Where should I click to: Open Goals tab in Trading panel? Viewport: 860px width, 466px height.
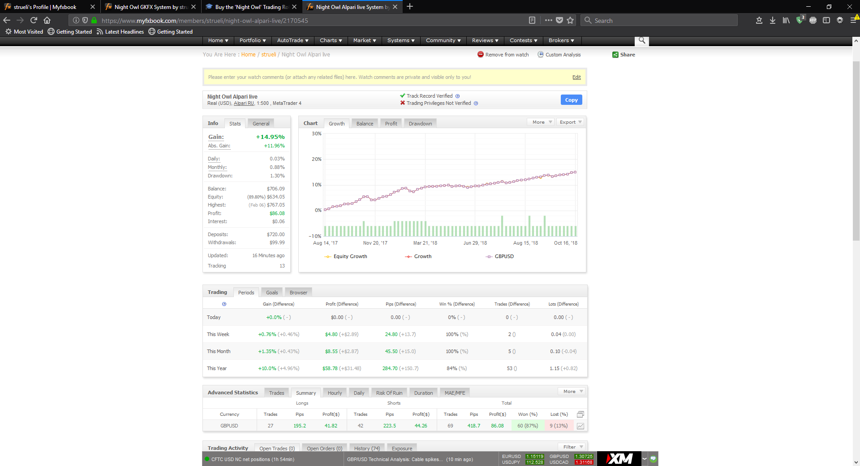272,293
